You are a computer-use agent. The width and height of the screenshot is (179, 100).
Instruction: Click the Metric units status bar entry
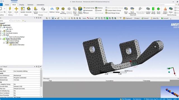coord(154,99)
